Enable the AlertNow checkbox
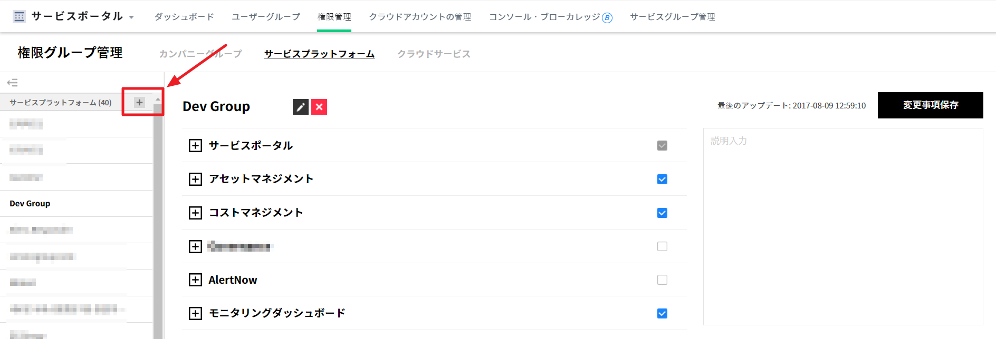The height and width of the screenshot is (339, 996). click(x=662, y=280)
